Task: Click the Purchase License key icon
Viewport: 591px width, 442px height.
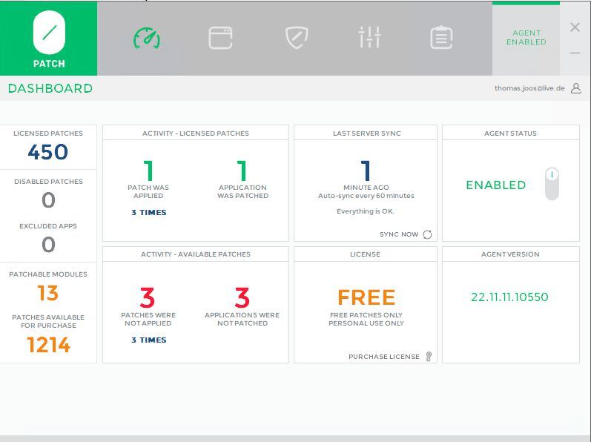Action: (x=428, y=357)
